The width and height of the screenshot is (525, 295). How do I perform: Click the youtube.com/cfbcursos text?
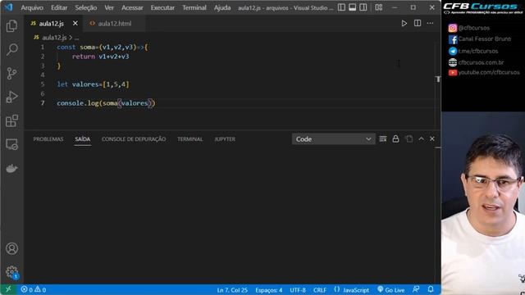[x=489, y=72]
